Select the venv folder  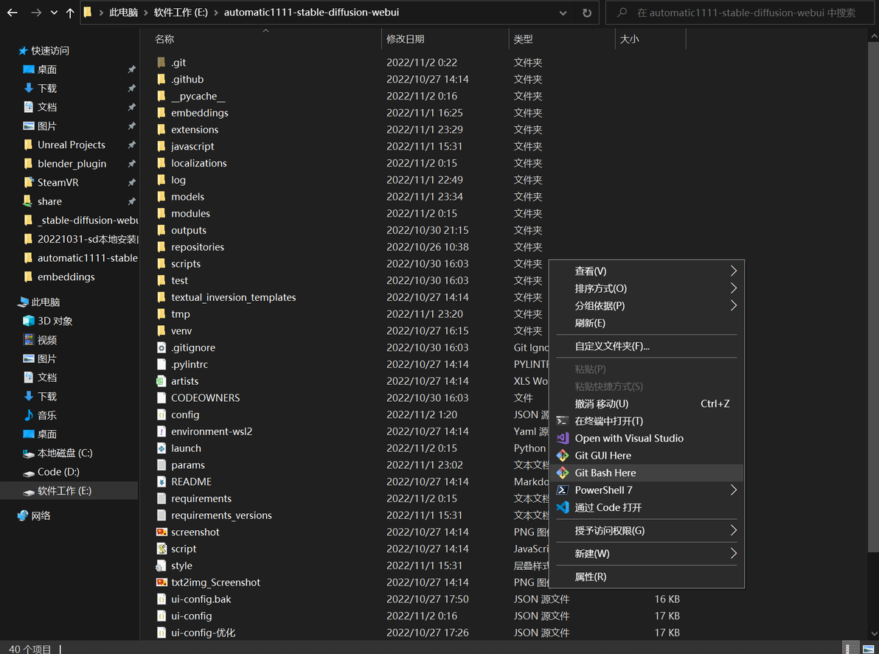click(x=181, y=330)
